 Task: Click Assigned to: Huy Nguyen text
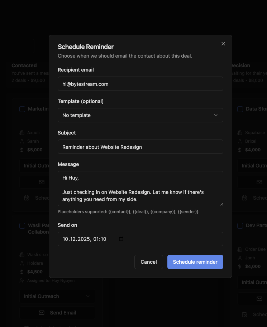pyautogui.click(x=51, y=280)
